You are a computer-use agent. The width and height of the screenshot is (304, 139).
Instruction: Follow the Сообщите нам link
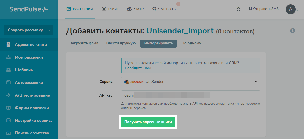138,68
